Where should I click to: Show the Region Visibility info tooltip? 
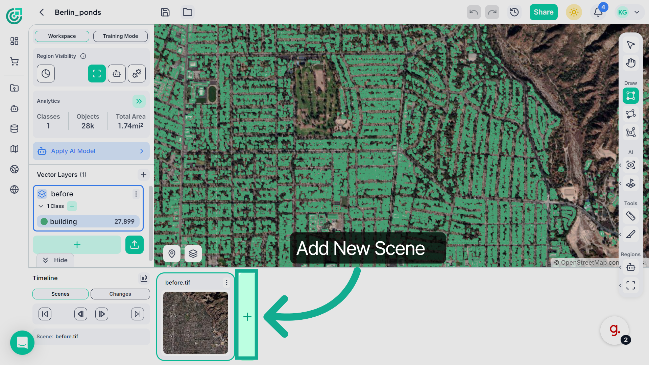83,56
